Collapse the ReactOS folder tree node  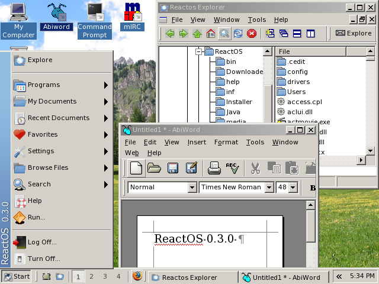200,51
